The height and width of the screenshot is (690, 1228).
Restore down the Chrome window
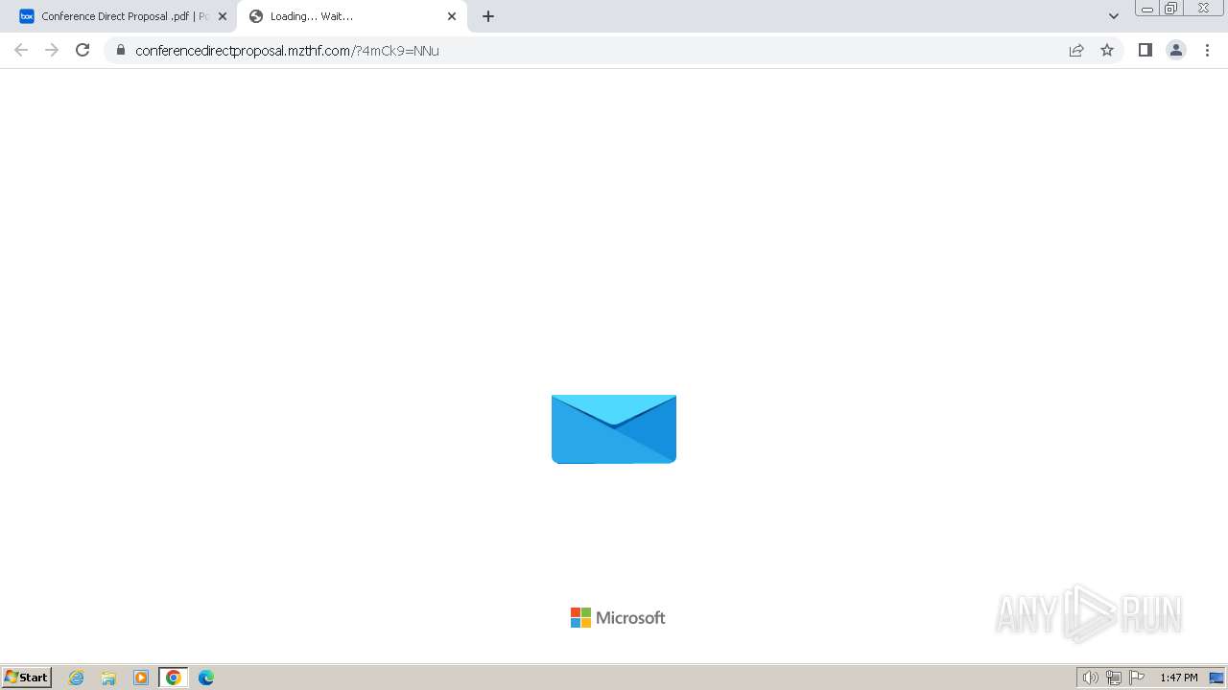[x=1171, y=9]
